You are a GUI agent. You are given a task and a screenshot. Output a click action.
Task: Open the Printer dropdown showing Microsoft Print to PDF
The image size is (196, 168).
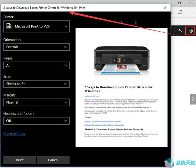[x=36, y=26]
